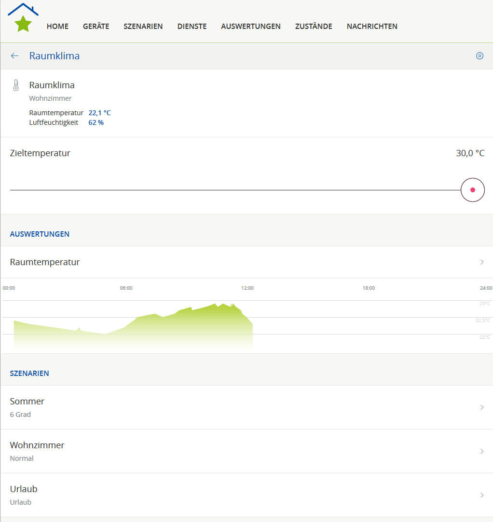Click the 30,0 °C target temperature value
The height and width of the screenshot is (522, 493).
(x=470, y=153)
